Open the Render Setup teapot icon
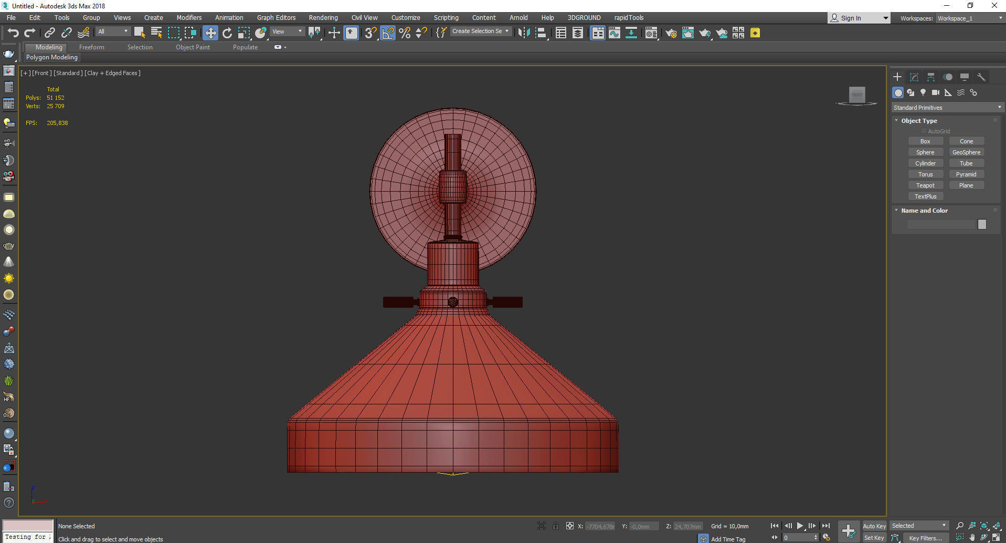 coord(671,33)
